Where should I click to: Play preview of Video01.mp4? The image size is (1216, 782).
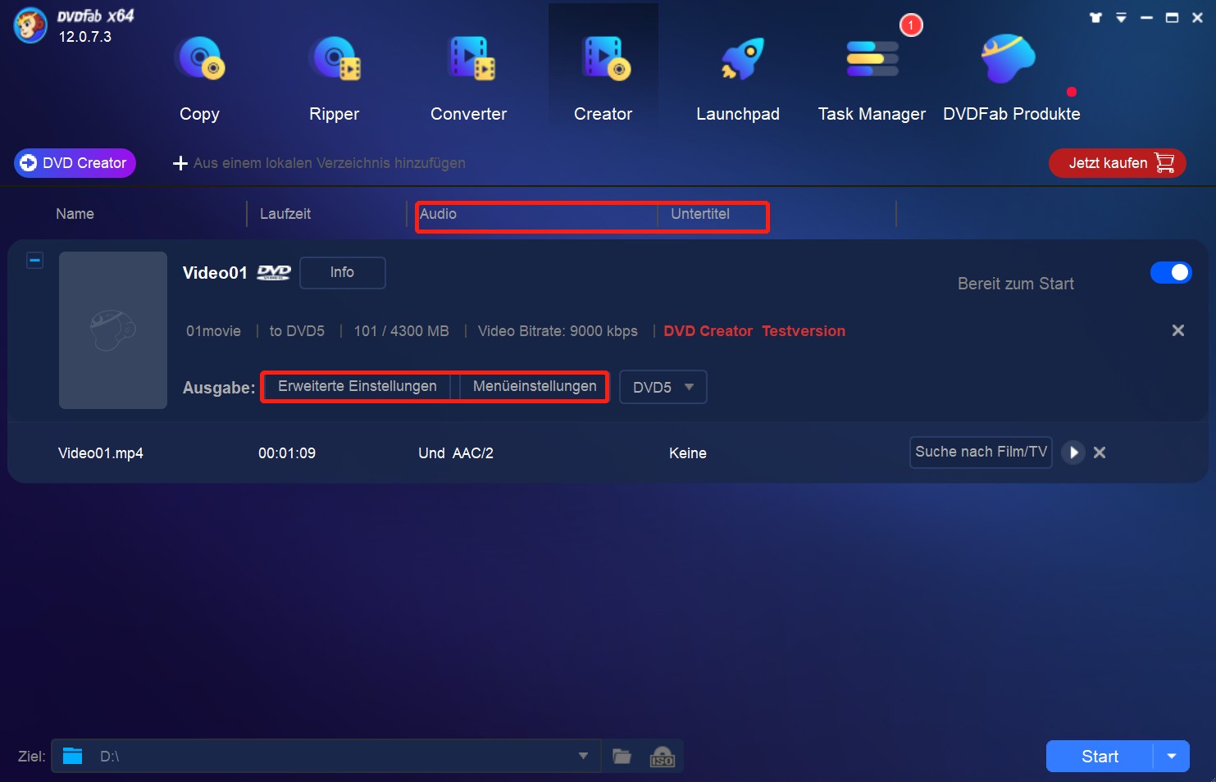(x=1073, y=452)
